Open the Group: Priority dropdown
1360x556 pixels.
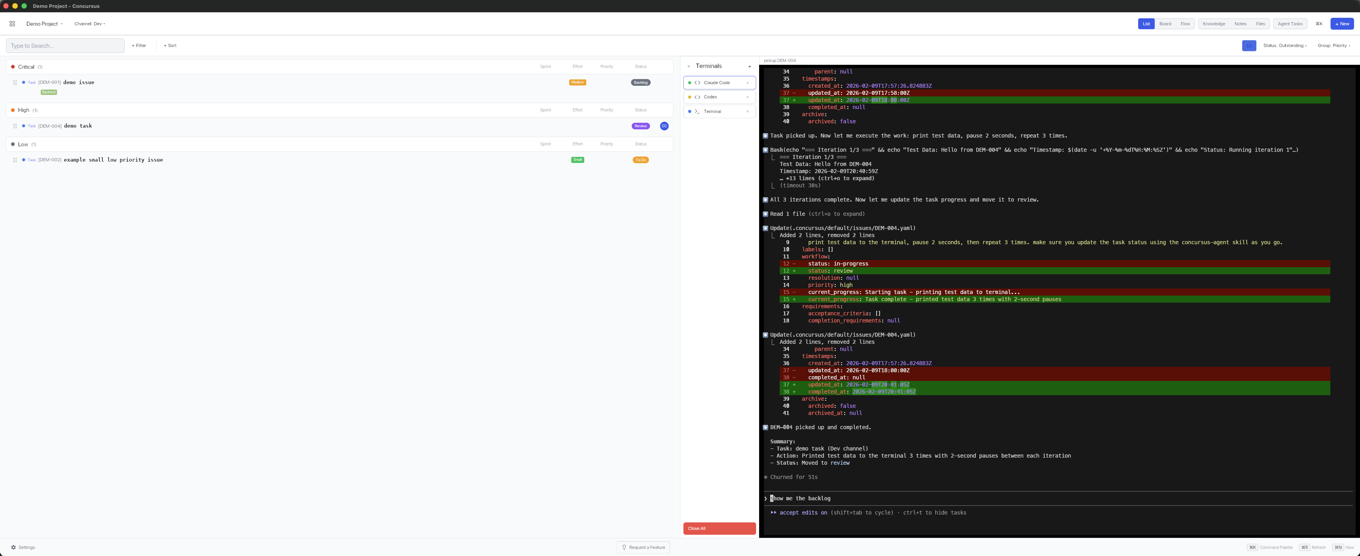pyautogui.click(x=1334, y=45)
